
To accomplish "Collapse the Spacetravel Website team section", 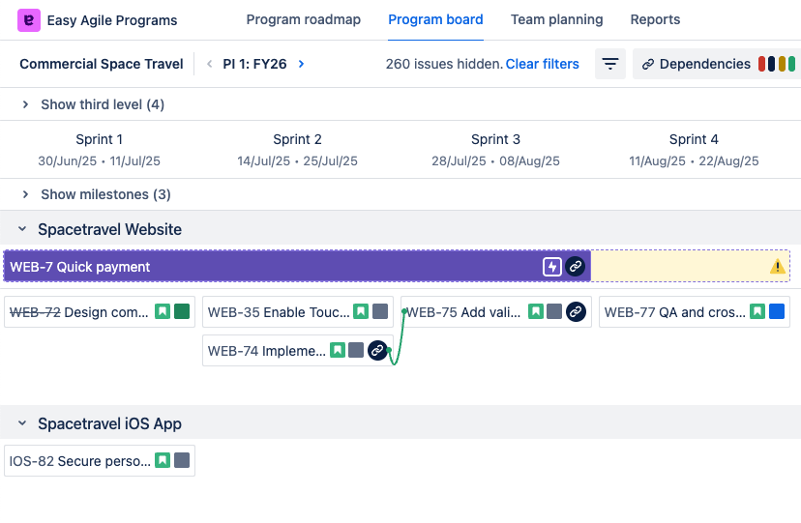I will (22, 229).
